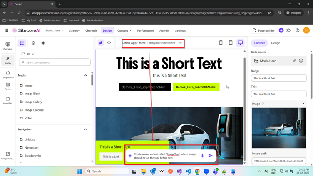The width and height of the screenshot is (313, 176).
Task: Open the Channels menu
Action: pyautogui.click(x=91, y=30)
